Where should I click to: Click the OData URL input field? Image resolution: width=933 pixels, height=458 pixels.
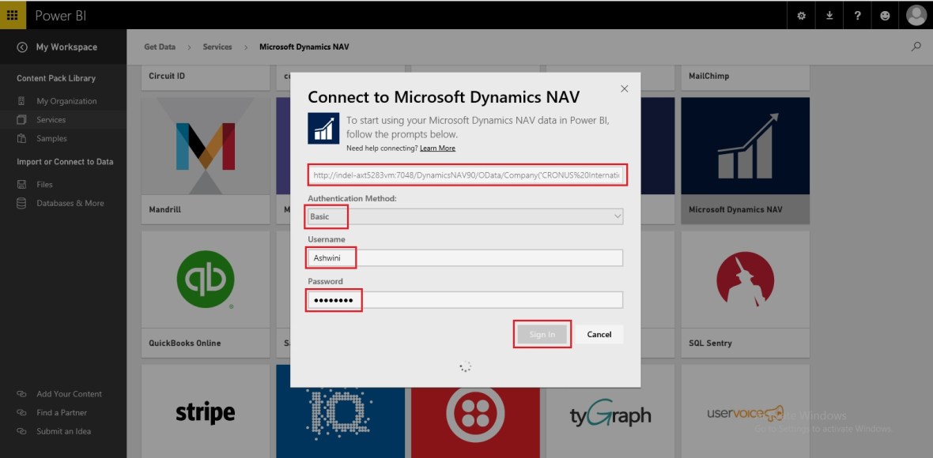pos(465,175)
